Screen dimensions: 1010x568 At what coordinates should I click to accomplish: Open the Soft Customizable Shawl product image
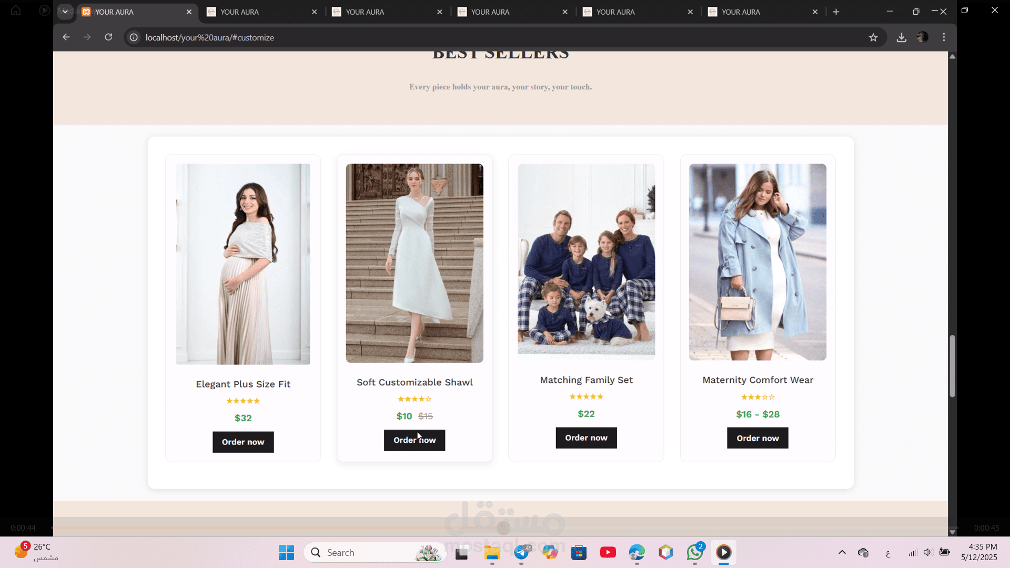click(415, 263)
